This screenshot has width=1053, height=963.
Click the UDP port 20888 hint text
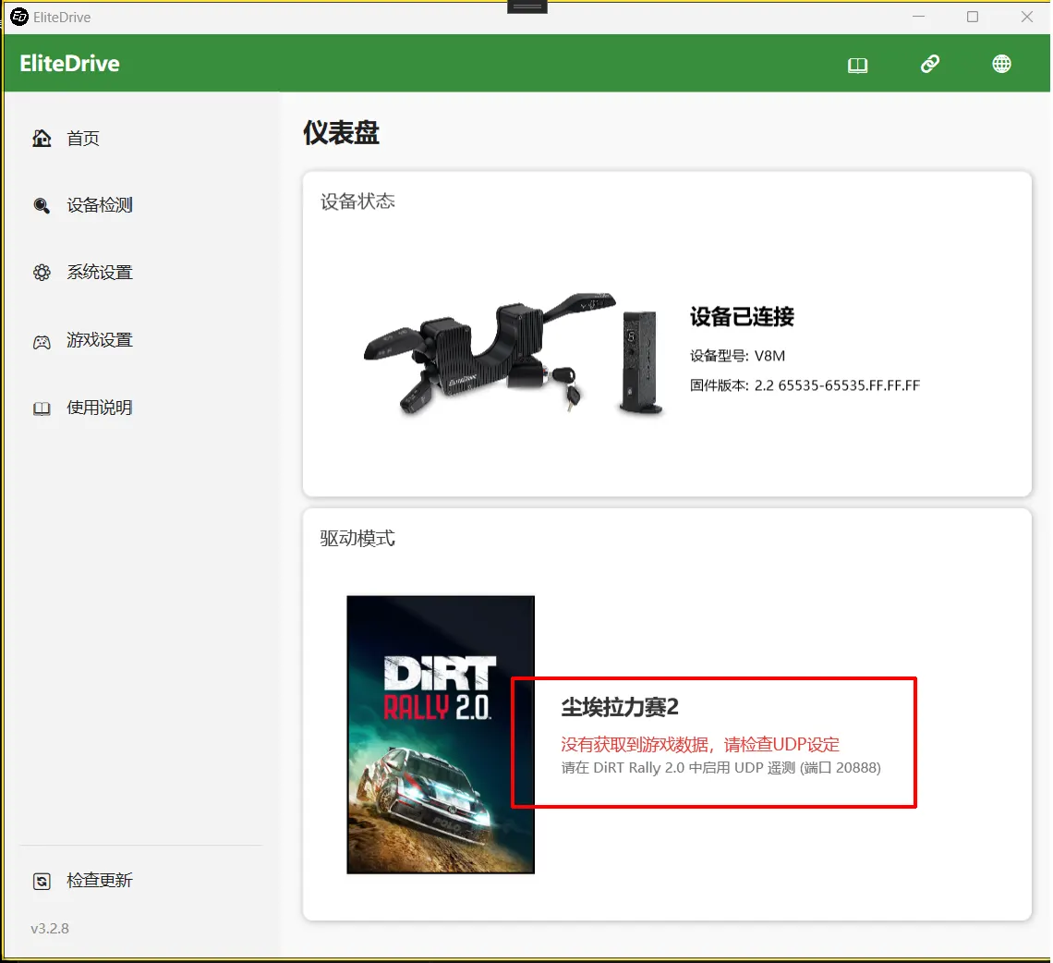pyautogui.click(x=720, y=767)
